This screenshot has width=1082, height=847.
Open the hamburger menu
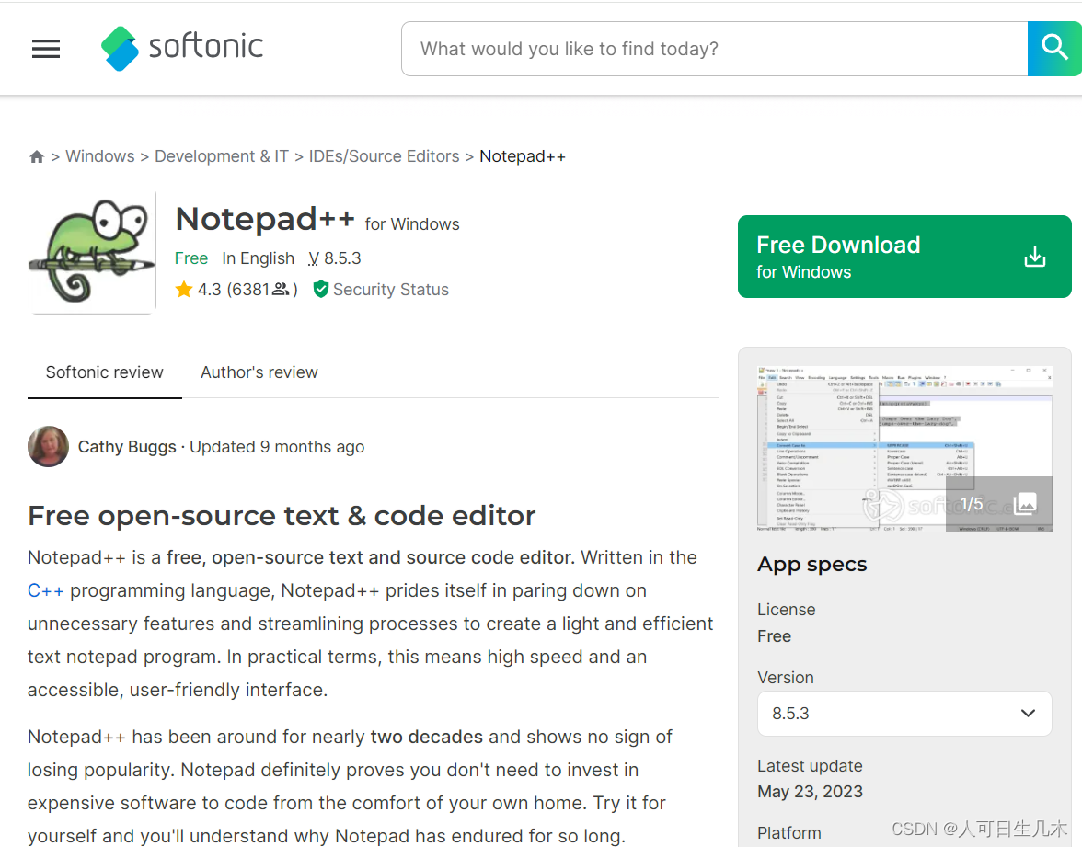[x=46, y=48]
